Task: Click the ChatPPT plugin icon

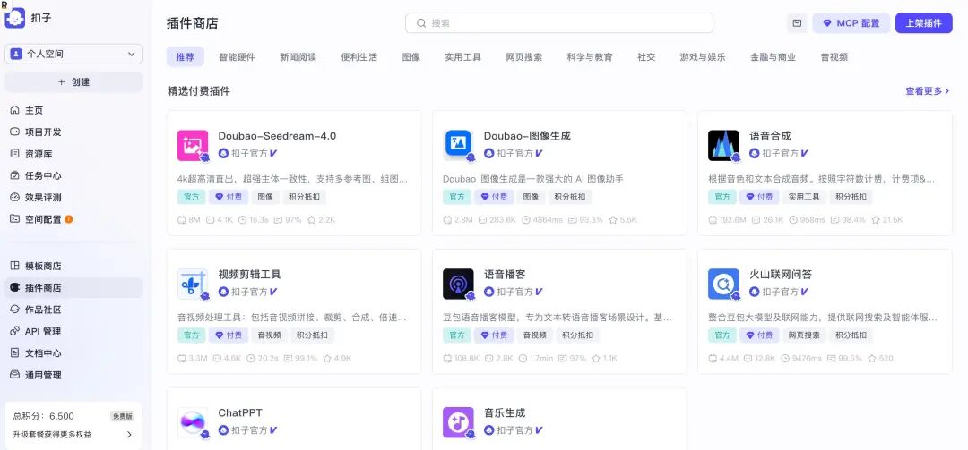Action: [193, 422]
